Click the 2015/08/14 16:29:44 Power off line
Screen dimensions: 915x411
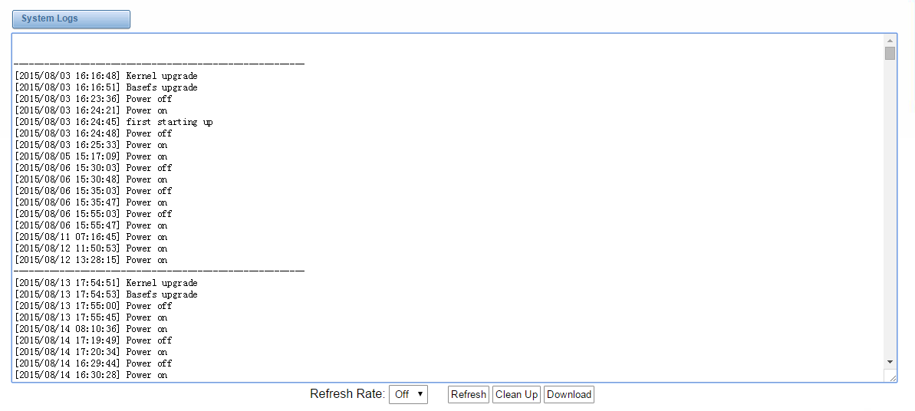[x=94, y=363]
